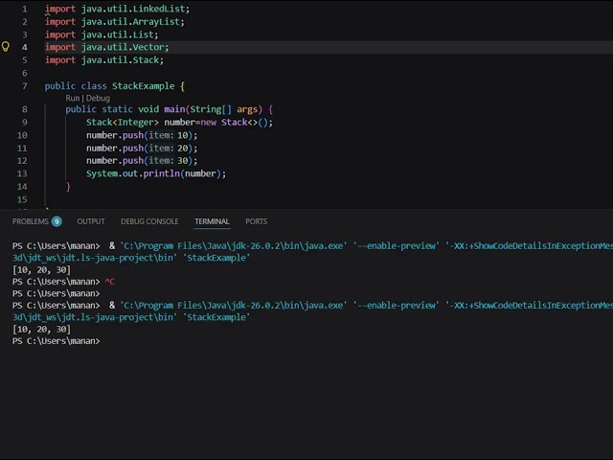Open the PROBLEMS panel tab

click(x=31, y=221)
